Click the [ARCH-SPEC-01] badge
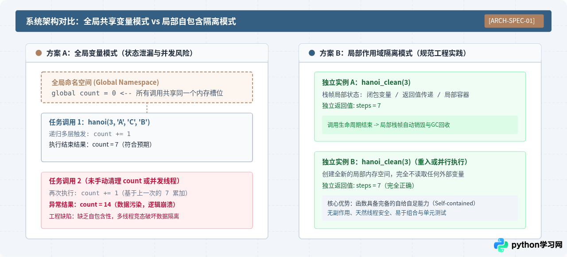The image size is (567, 257). 514,21
